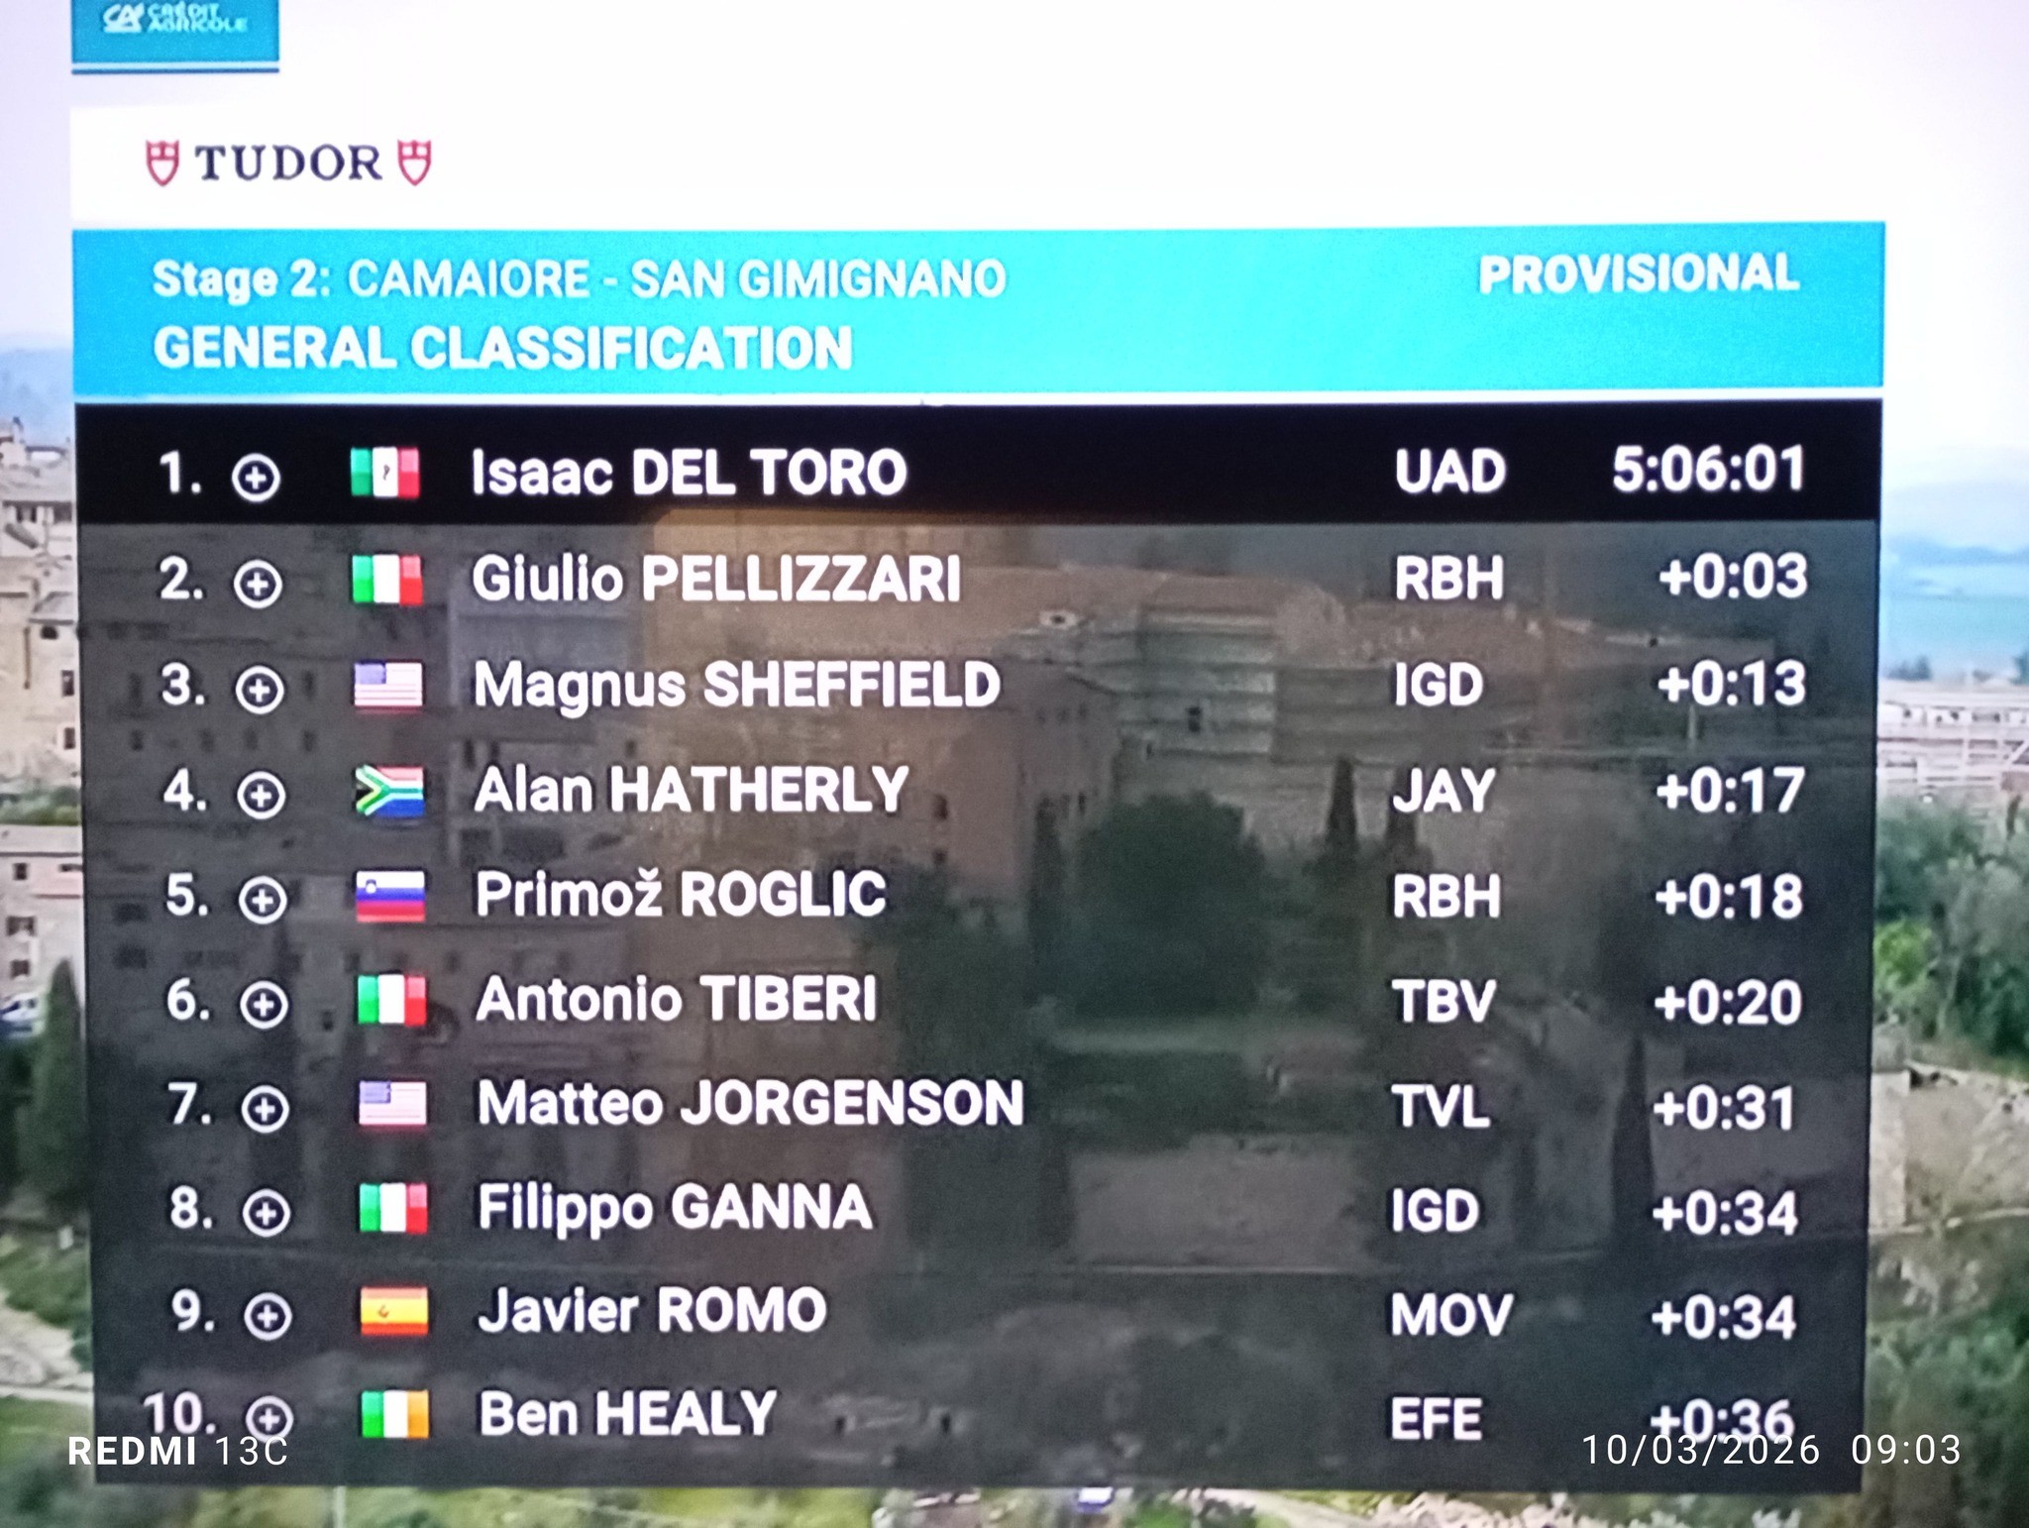Select the General Classification heading
Image resolution: width=2029 pixels, height=1528 pixels.
tap(502, 349)
